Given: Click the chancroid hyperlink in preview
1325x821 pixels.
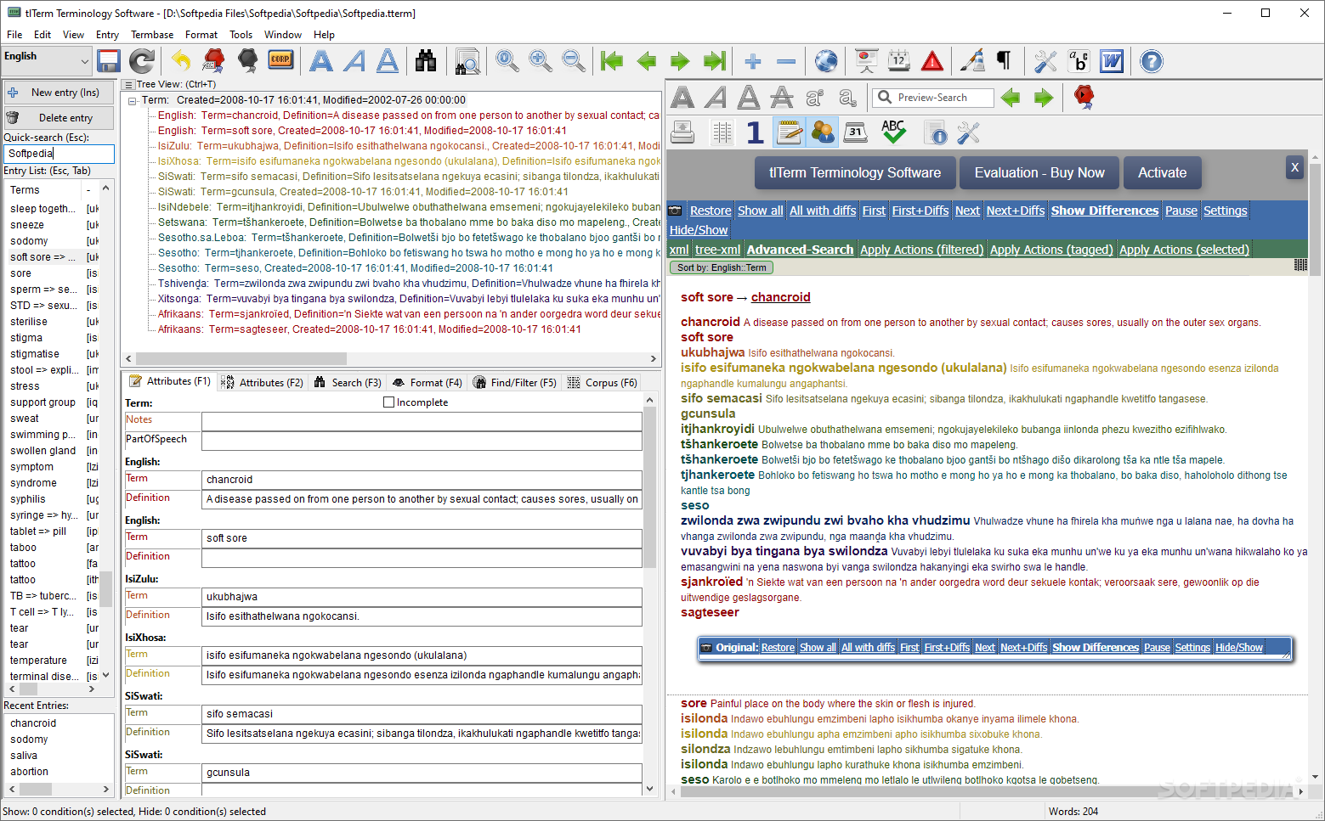Looking at the screenshot, I should [x=780, y=297].
